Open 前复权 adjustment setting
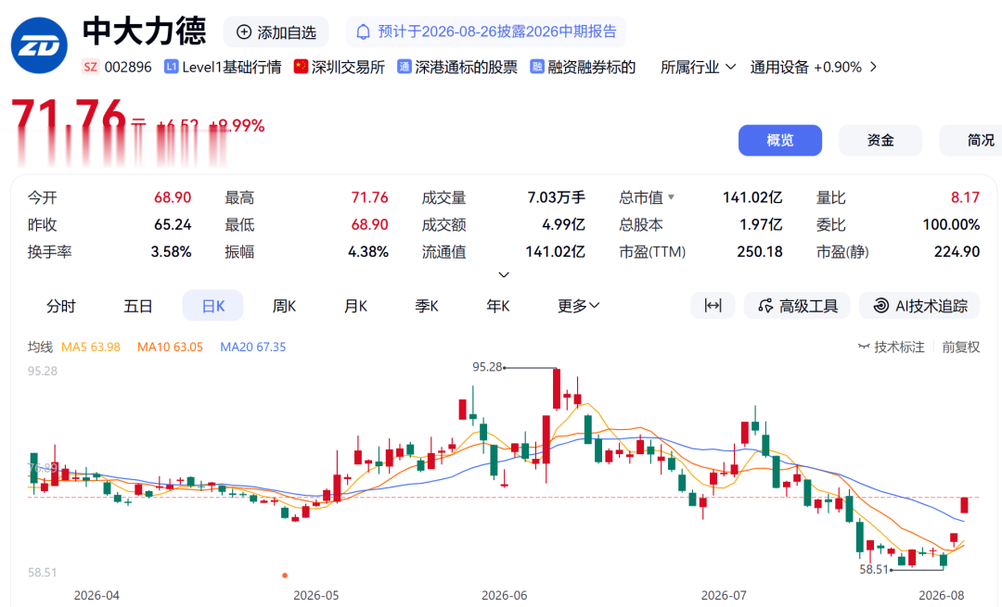The width and height of the screenshot is (1002, 607). pyautogui.click(x=960, y=348)
